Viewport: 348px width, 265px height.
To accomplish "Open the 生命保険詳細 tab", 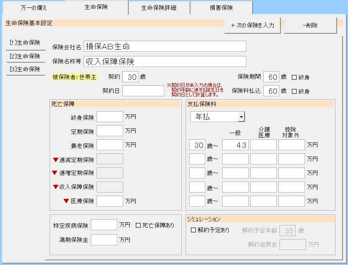I will pos(159,8).
